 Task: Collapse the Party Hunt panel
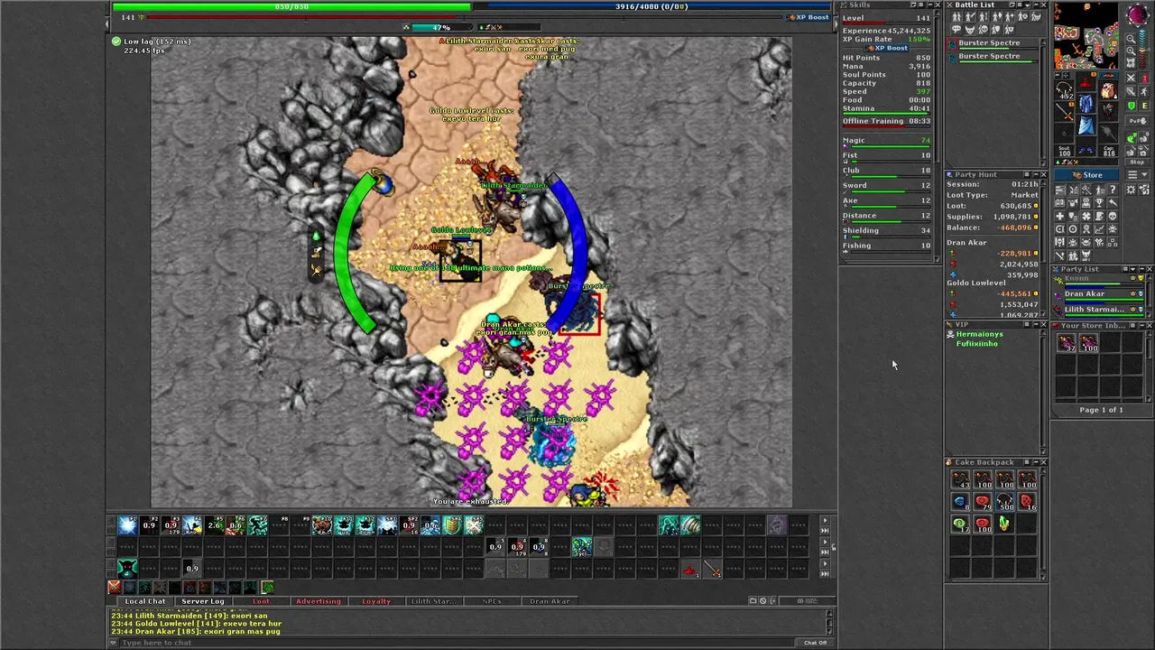coord(1036,174)
